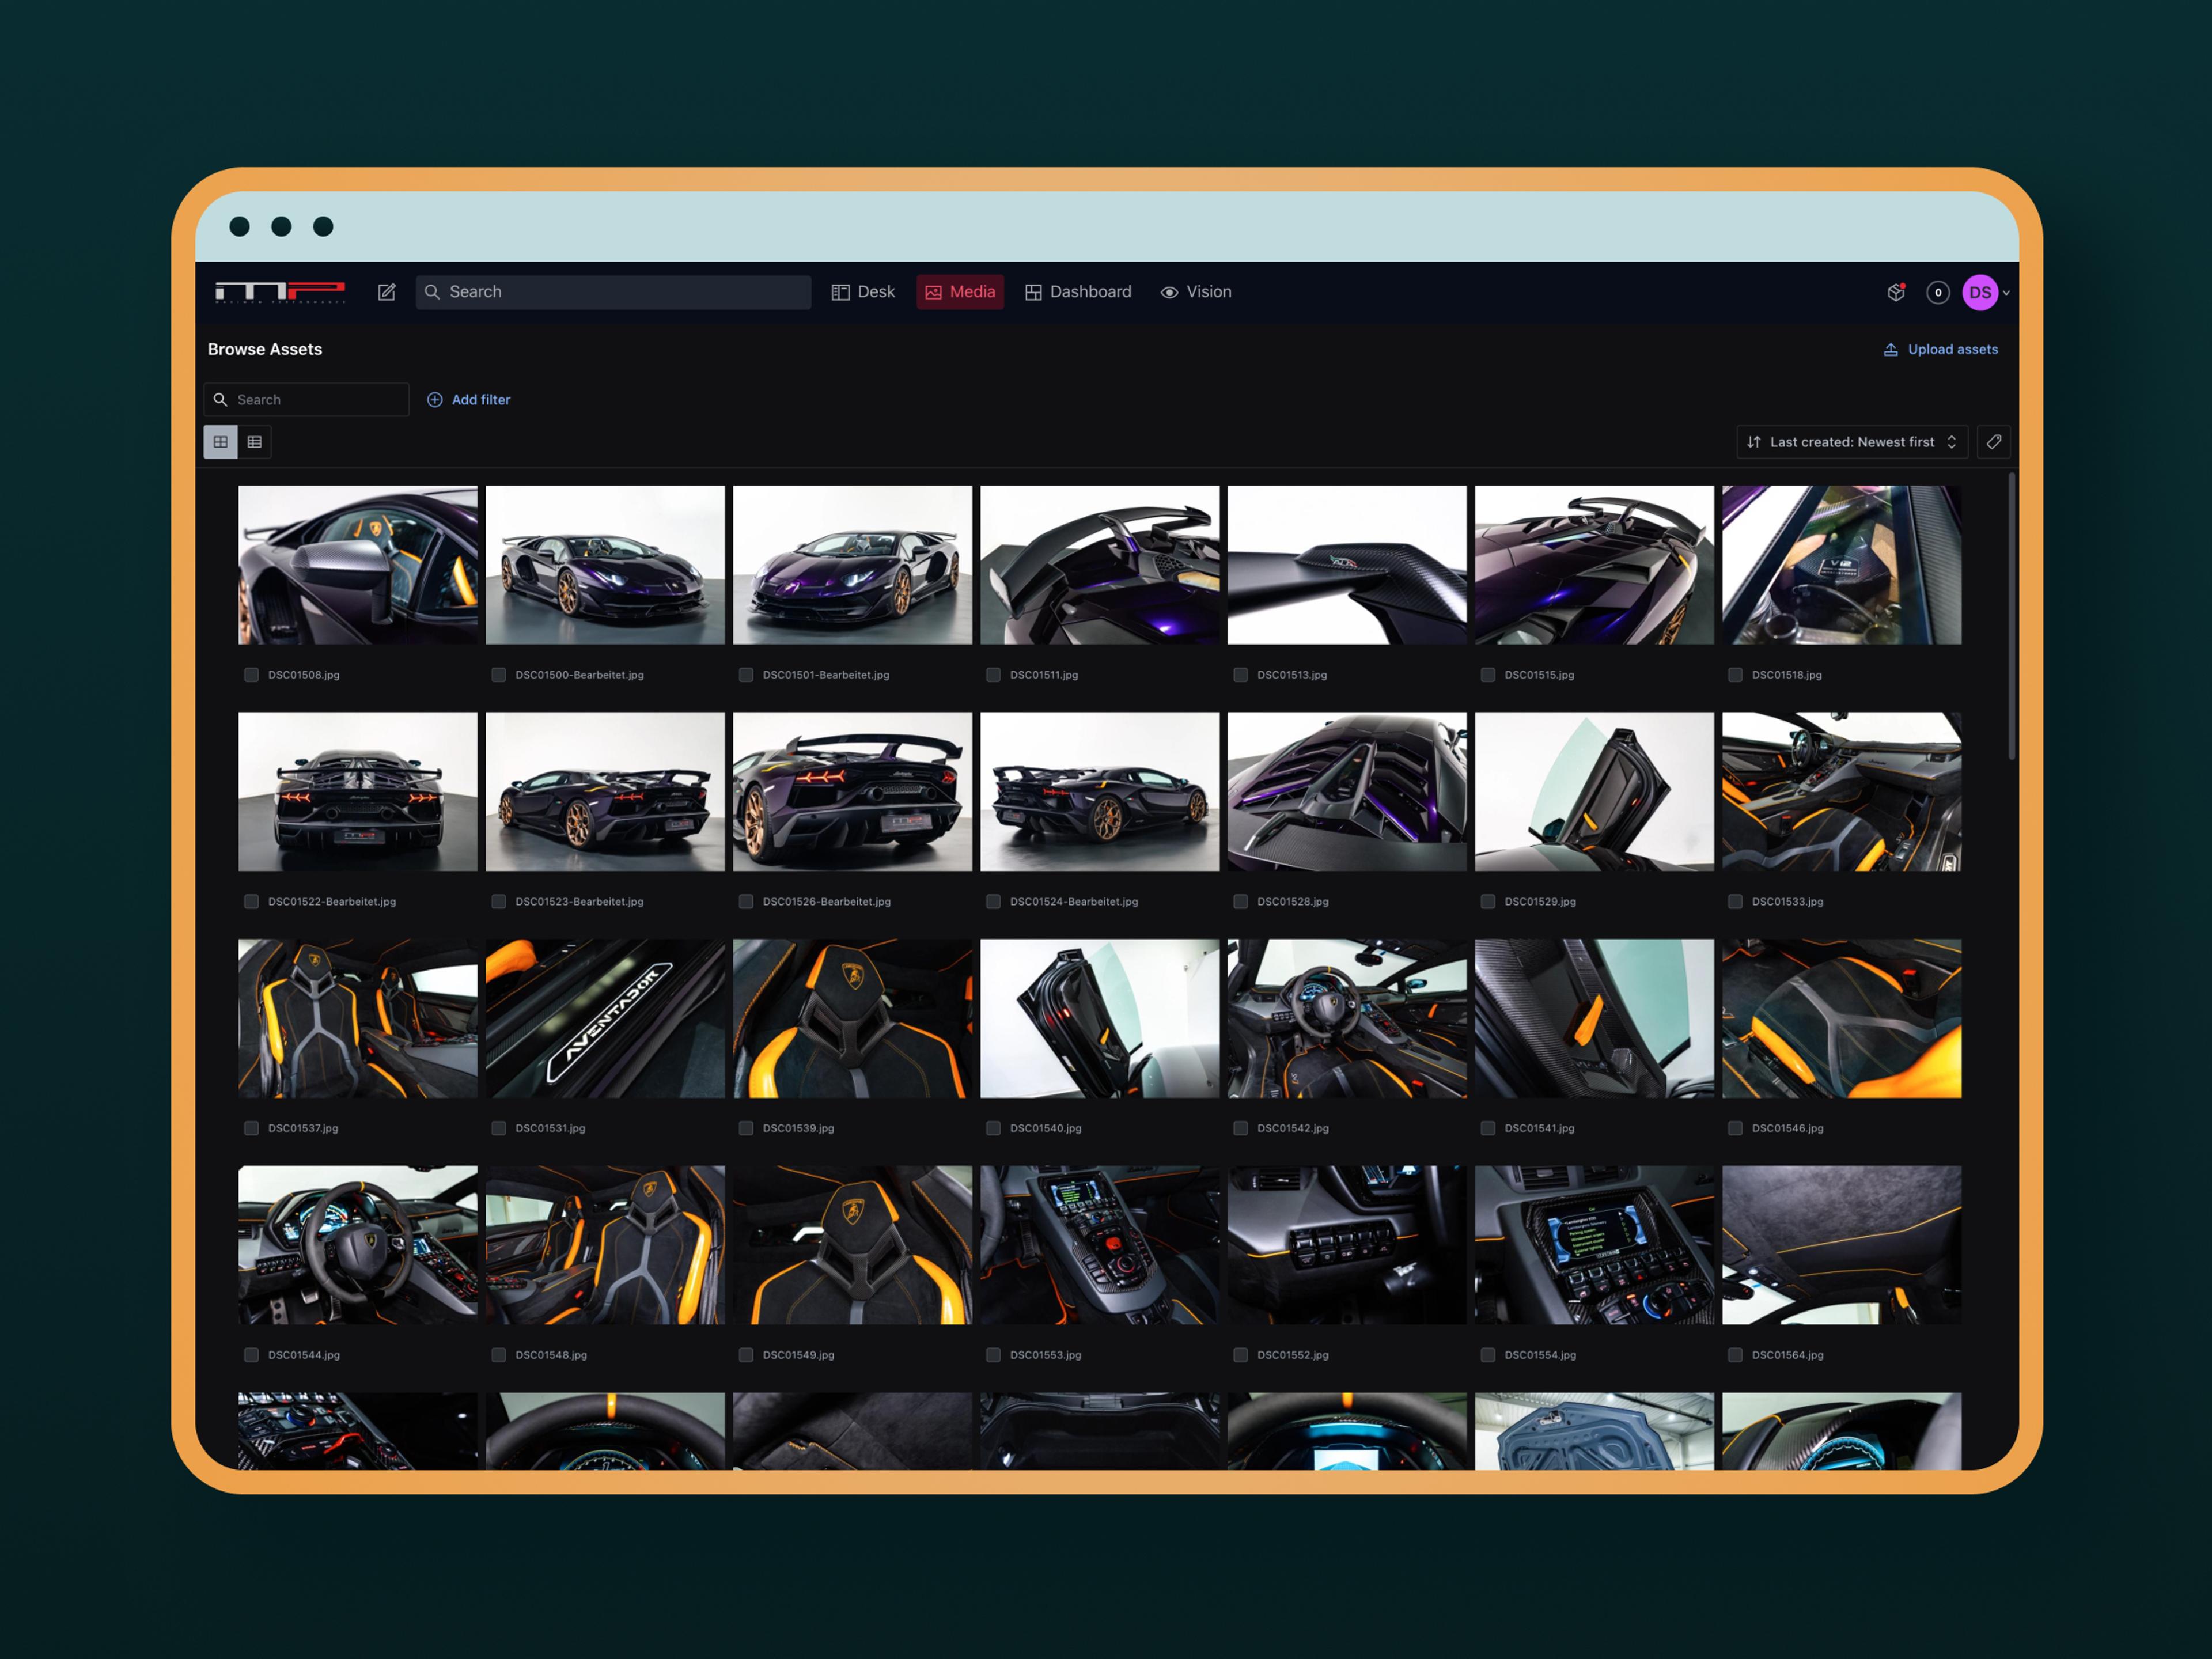The width and height of the screenshot is (2212, 1659).
Task: Open the Vision tool tab
Action: click(1196, 292)
